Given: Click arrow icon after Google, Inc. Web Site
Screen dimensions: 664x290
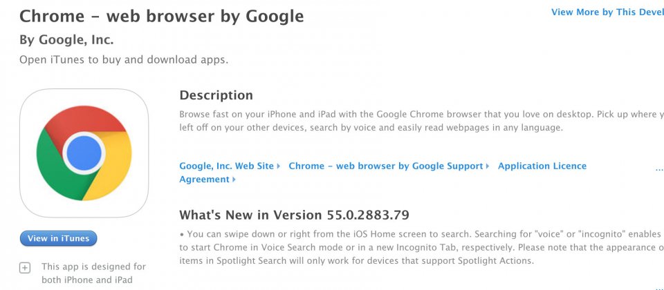Looking at the screenshot, I should tap(278, 166).
